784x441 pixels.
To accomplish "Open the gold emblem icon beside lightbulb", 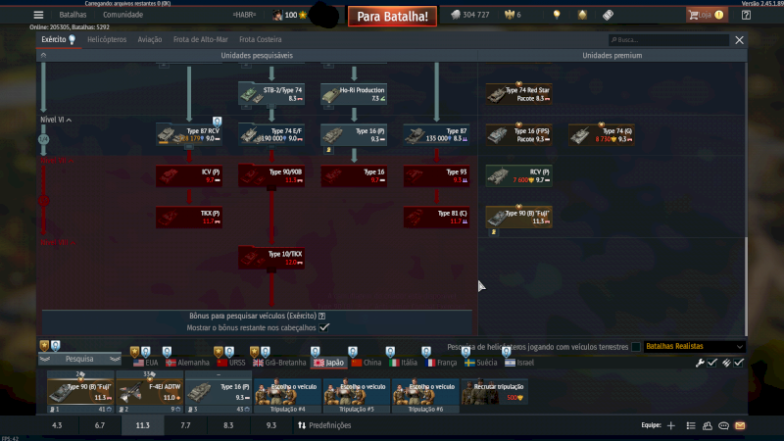I will click(582, 15).
